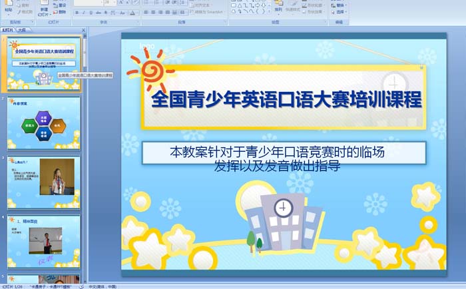This screenshot has width=466, height=289.
Task: Click the Clear Formatting icon
Action: click(136, 3)
